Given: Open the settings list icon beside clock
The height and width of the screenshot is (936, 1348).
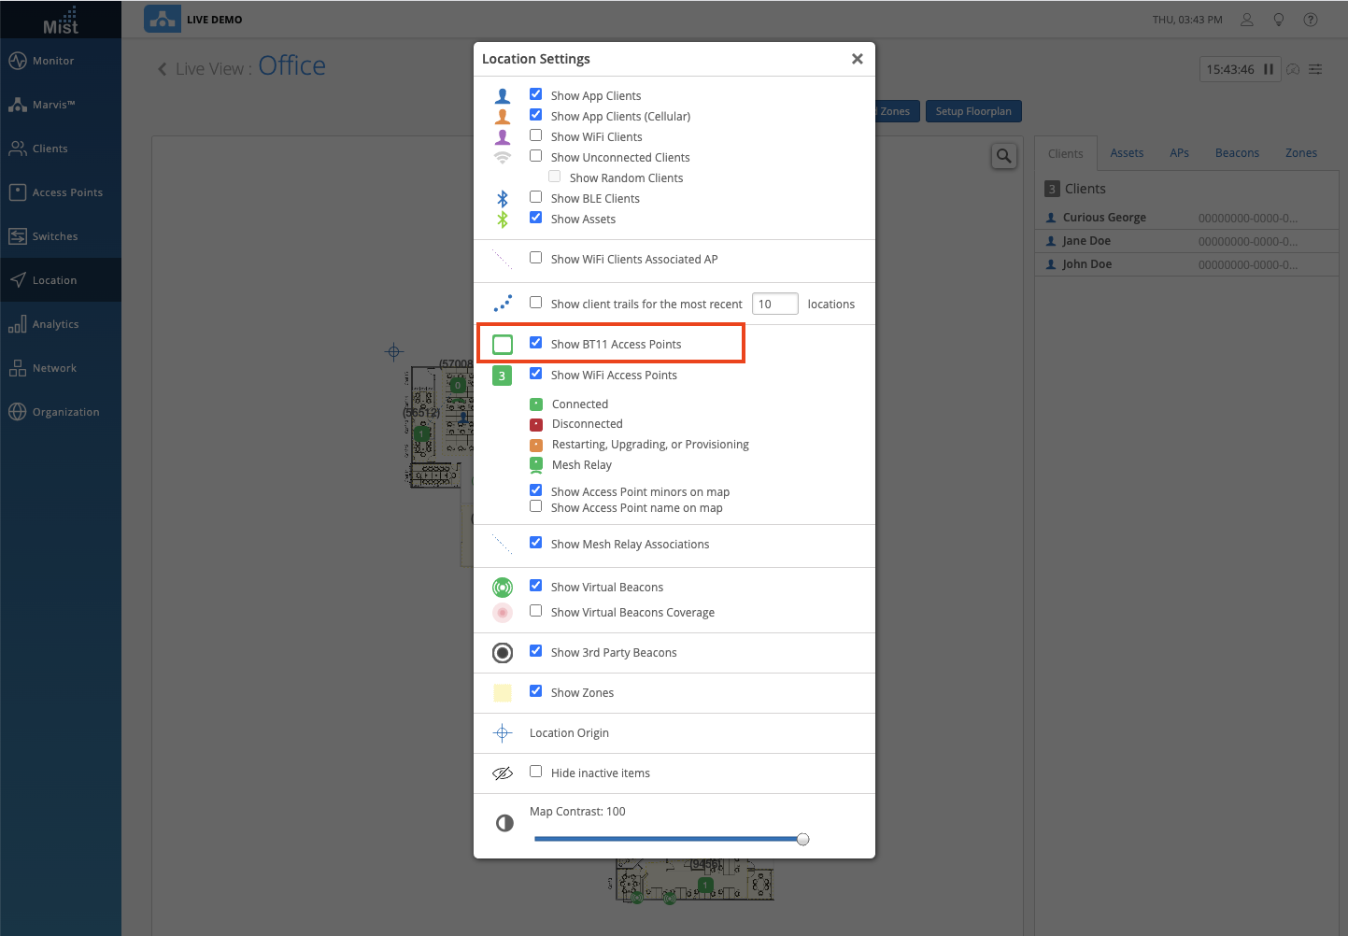Looking at the screenshot, I should coord(1315,69).
